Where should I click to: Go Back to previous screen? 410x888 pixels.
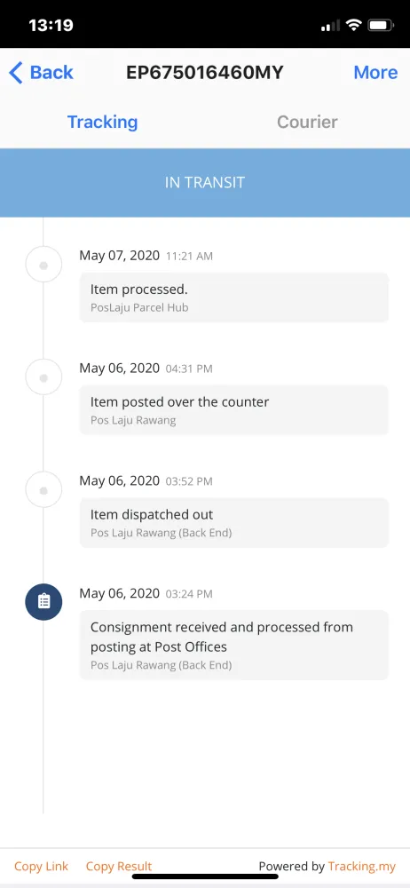coord(42,73)
